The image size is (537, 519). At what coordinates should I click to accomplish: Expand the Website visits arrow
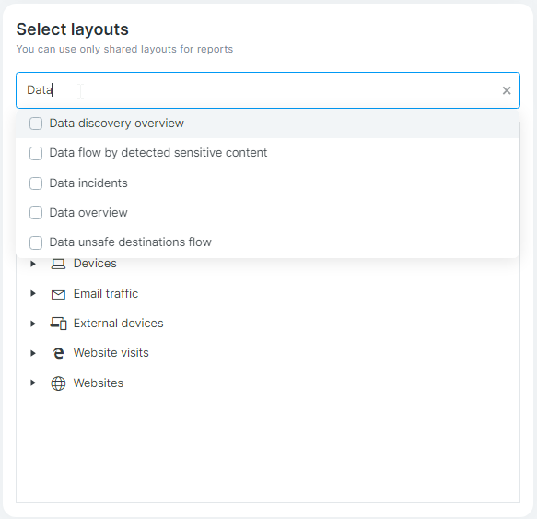tap(33, 353)
